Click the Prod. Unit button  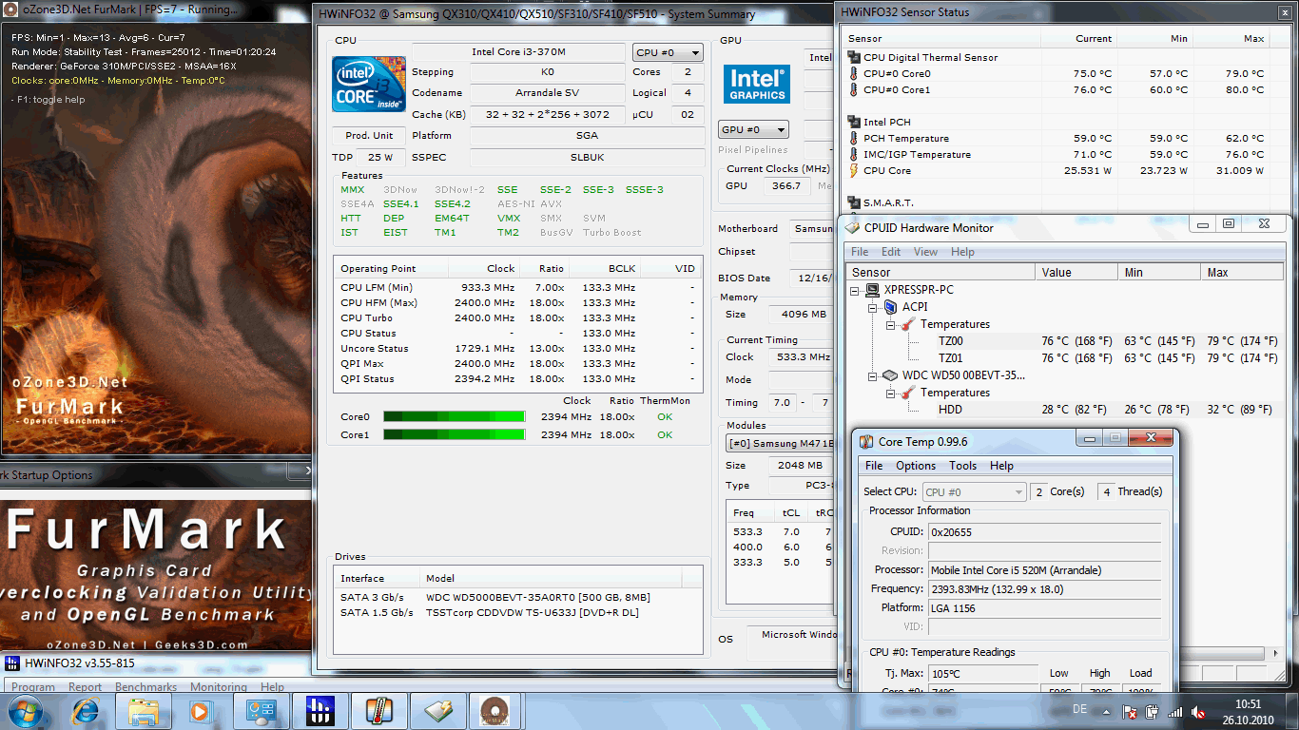pos(369,136)
